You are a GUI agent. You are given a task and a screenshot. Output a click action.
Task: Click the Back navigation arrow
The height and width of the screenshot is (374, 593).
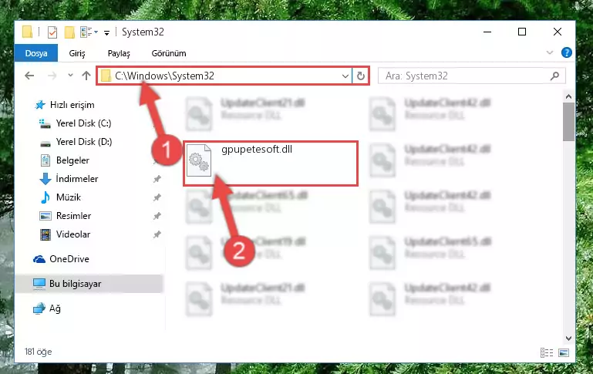tap(29, 76)
